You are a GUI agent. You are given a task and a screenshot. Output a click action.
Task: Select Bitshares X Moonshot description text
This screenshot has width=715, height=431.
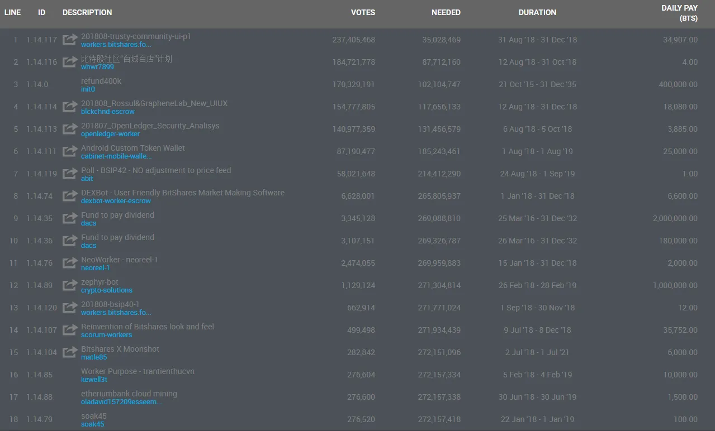pos(120,349)
